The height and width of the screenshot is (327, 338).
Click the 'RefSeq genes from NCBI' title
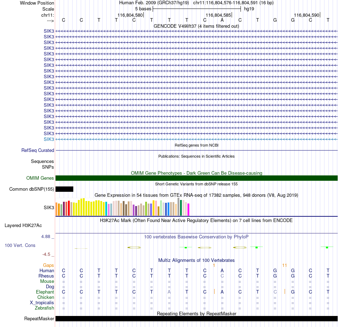click(x=196, y=145)
